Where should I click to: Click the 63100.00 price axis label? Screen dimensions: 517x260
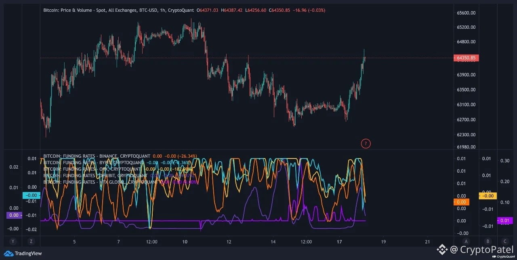(466, 105)
